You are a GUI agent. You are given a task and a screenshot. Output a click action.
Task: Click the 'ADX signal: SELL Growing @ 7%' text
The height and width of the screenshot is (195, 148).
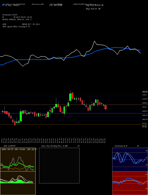(16, 27)
